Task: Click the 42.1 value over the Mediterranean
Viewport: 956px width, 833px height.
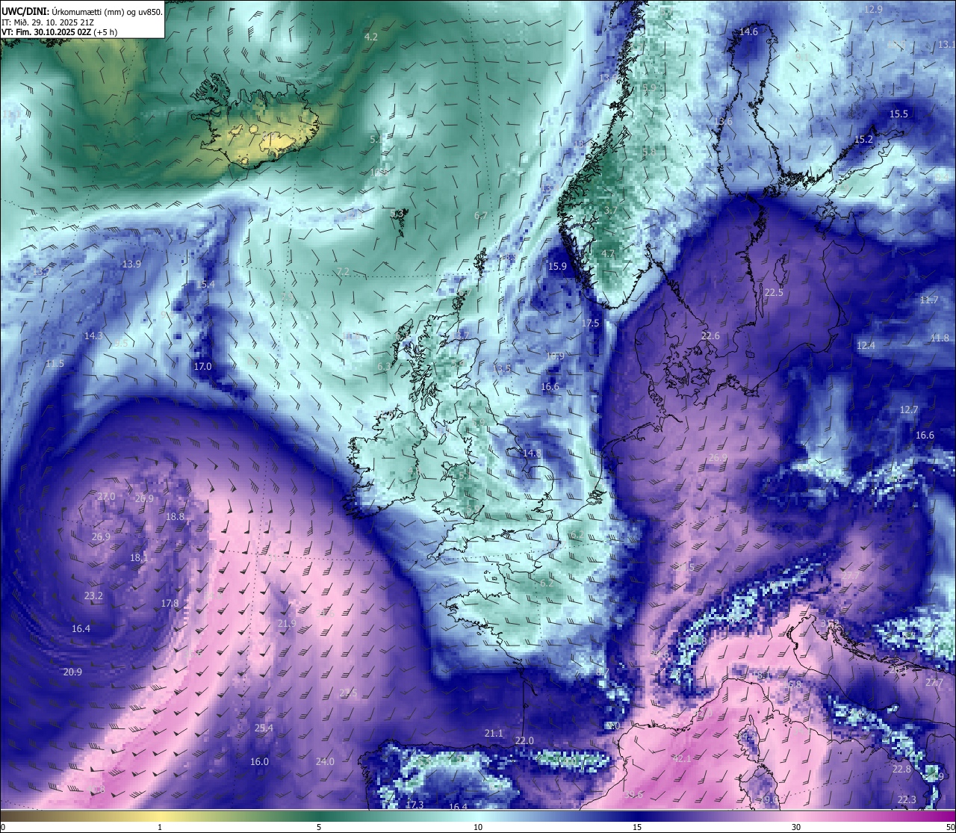Action: 682,758
